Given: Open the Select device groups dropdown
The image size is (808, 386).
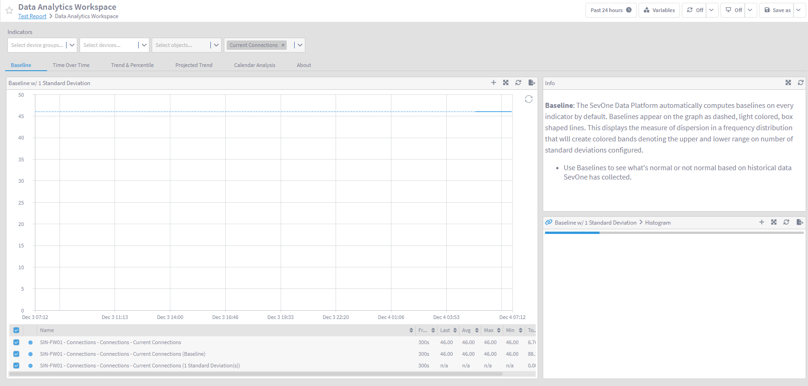Looking at the screenshot, I should click(42, 45).
